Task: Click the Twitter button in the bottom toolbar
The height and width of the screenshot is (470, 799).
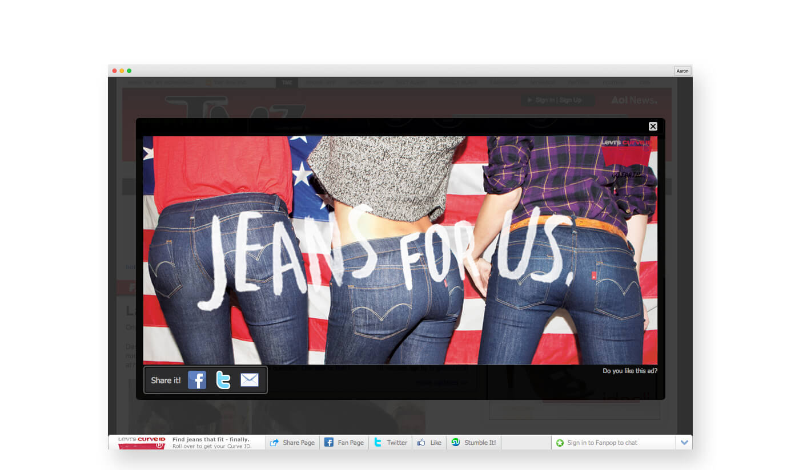Action: [391, 443]
